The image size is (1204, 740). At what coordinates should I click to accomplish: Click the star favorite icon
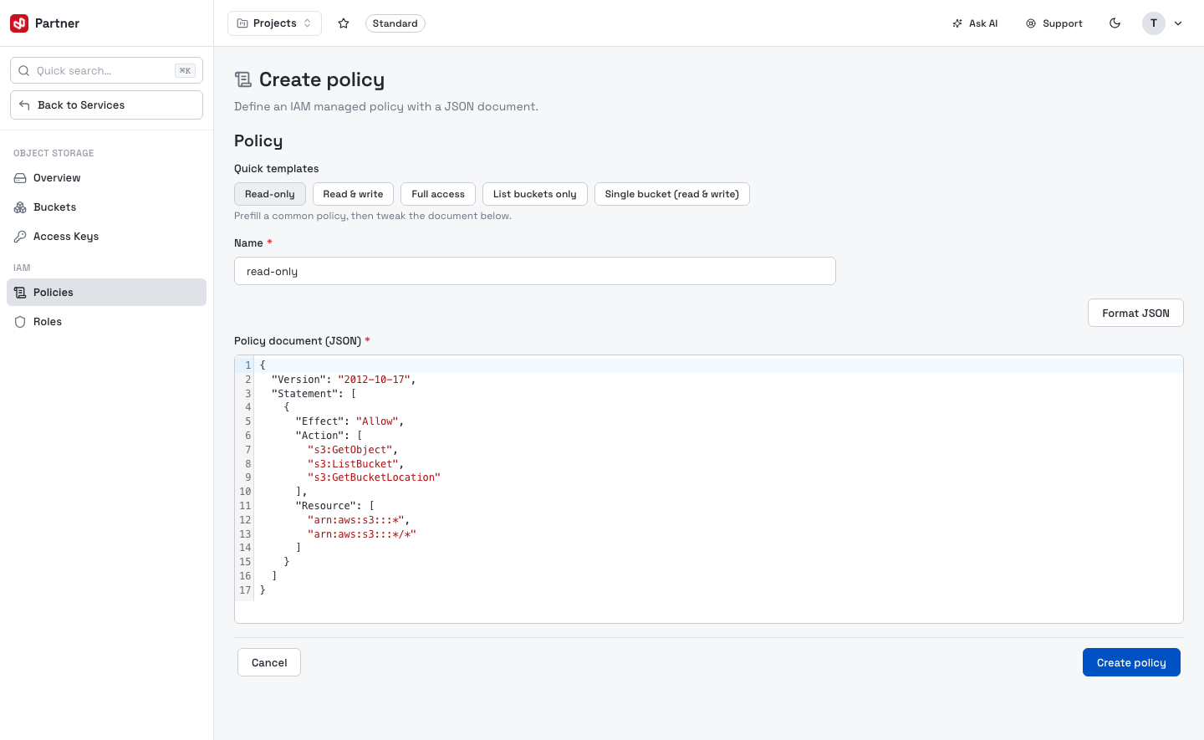344,23
